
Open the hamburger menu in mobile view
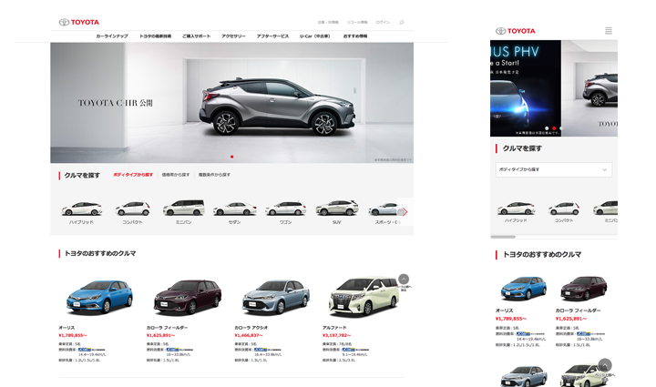[609, 31]
